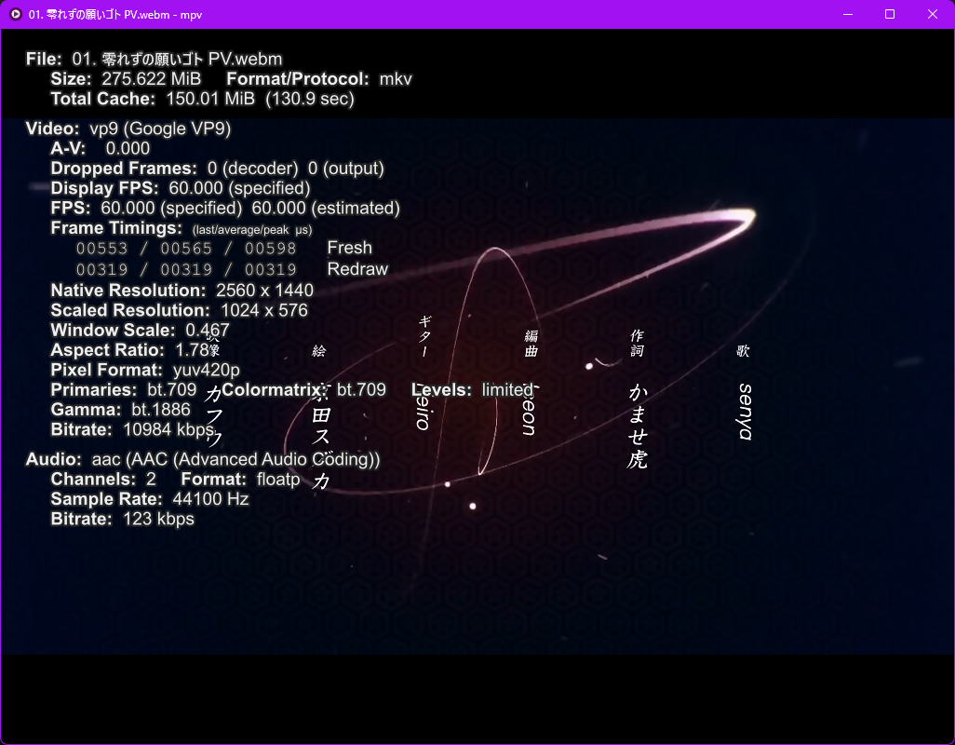Click 'Display FPS: 60.000 (specified)'

point(181,188)
